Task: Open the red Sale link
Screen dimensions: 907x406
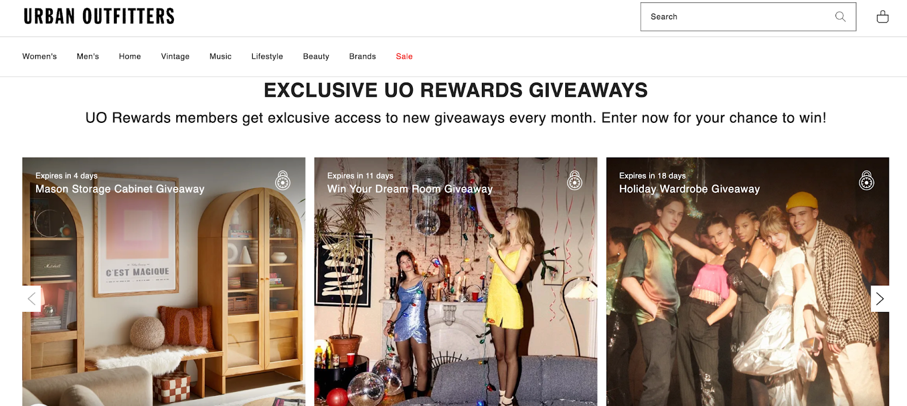Action: click(x=404, y=57)
